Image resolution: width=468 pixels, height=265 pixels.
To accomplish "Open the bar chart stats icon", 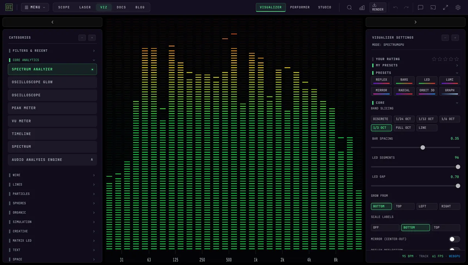I will click(362, 7).
